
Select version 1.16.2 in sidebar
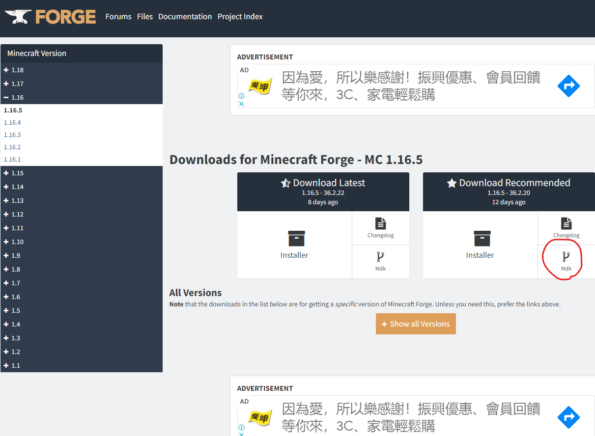pyautogui.click(x=12, y=147)
